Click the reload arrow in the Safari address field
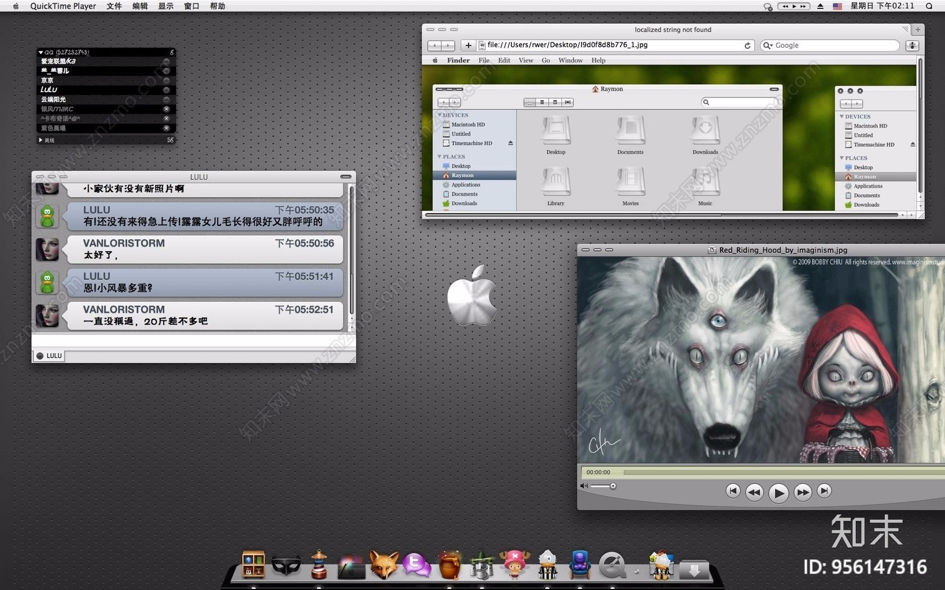Screen dimensions: 945x590 point(747,45)
